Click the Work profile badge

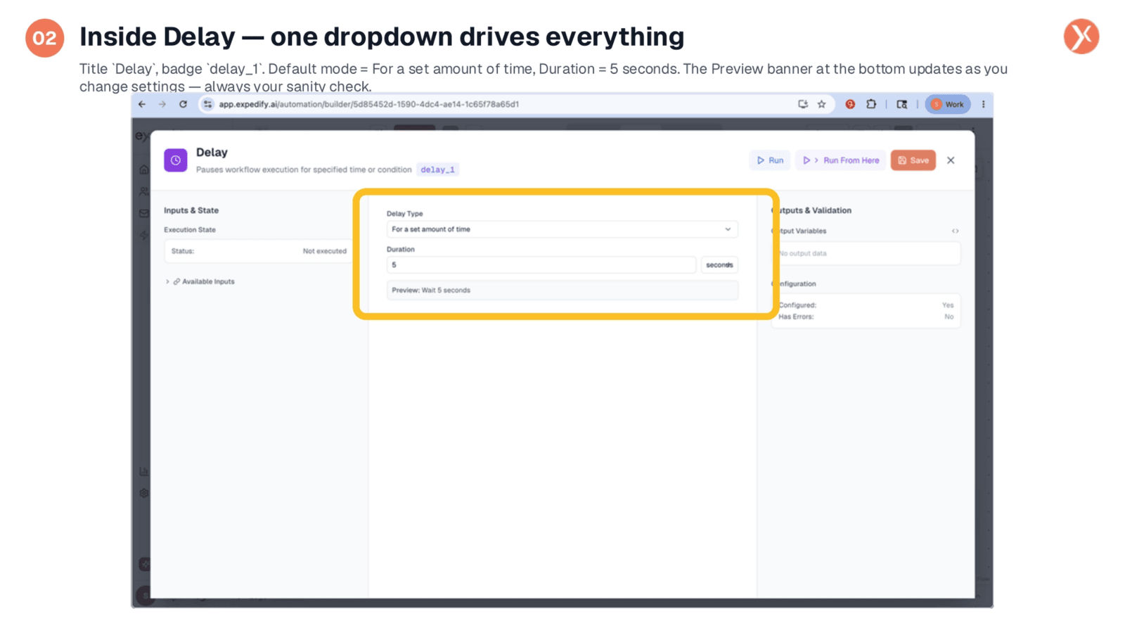(x=948, y=104)
